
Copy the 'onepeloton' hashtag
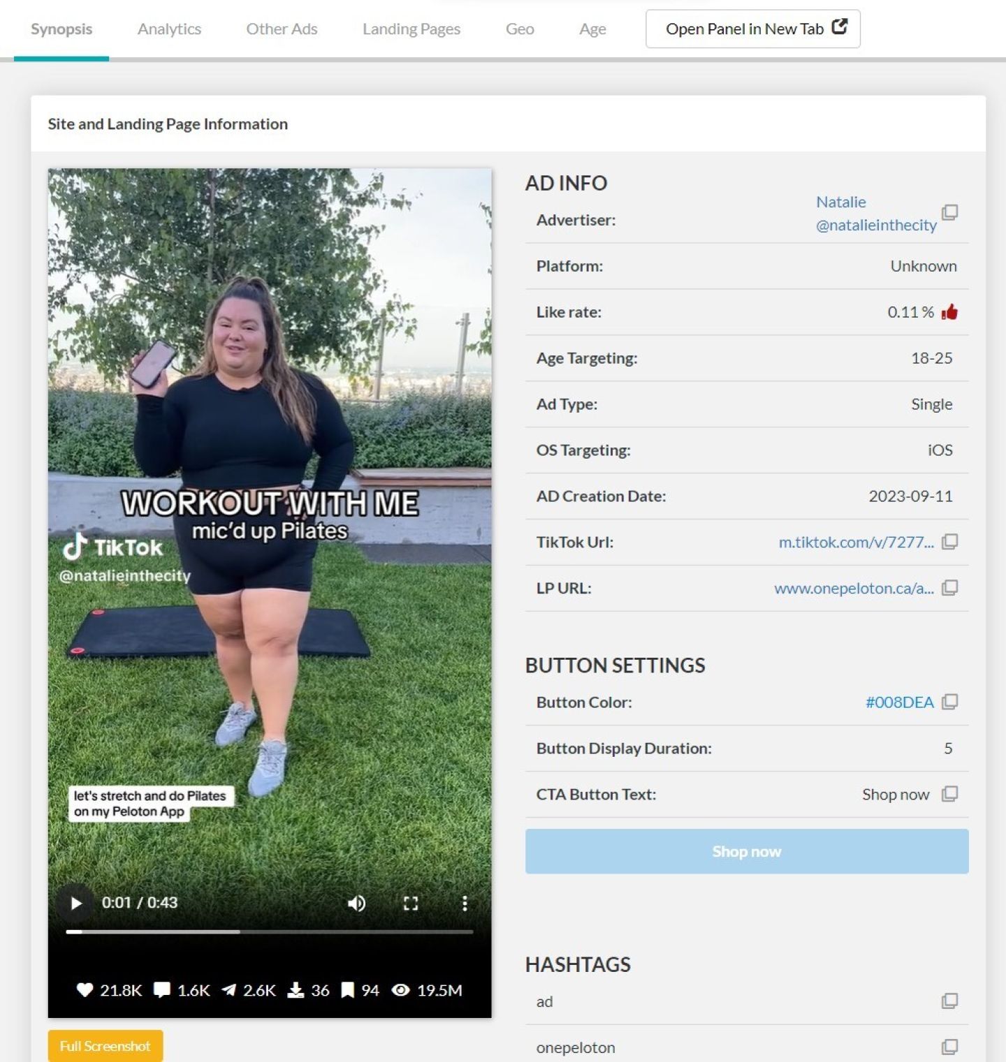click(x=949, y=1047)
